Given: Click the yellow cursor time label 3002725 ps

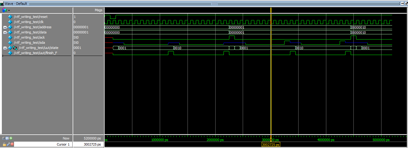Looking at the screenshot, I should click(271, 145).
